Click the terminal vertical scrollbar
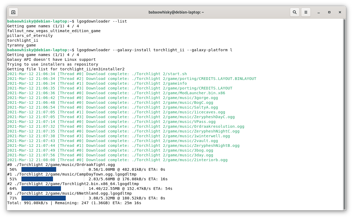Image resolution: width=353 pixels, height=218 pixels. click(x=344, y=114)
